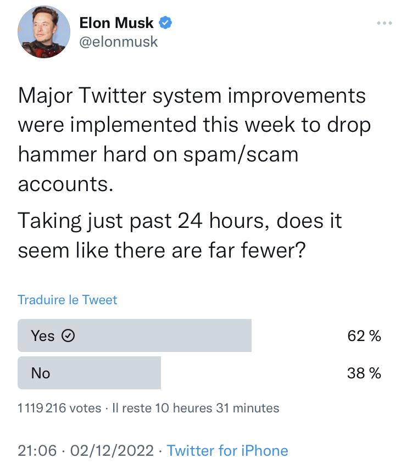
Task: Click the 'Major Twitter system improvements' text line
Action: (x=192, y=96)
